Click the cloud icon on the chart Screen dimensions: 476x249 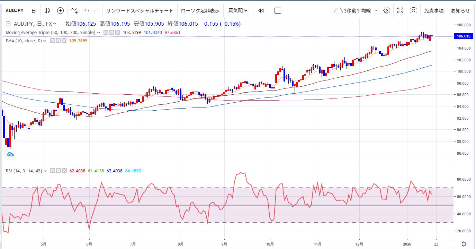click(10, 154)
